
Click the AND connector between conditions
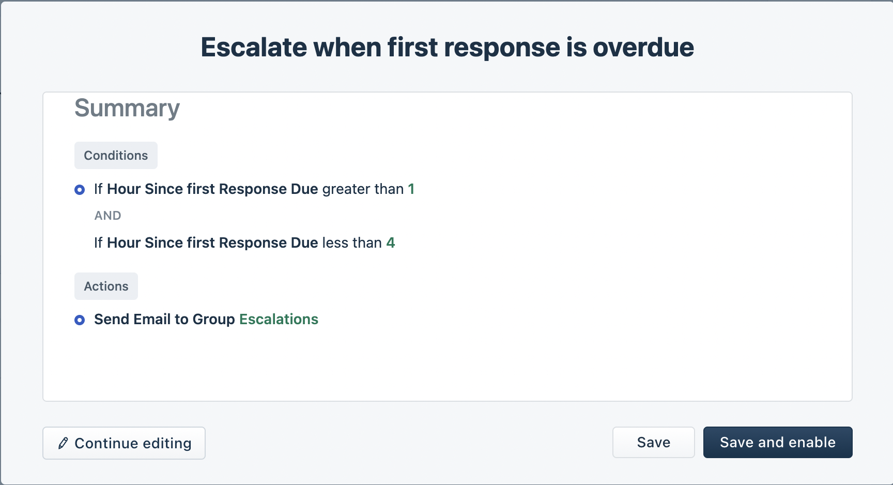click(107, 216)
